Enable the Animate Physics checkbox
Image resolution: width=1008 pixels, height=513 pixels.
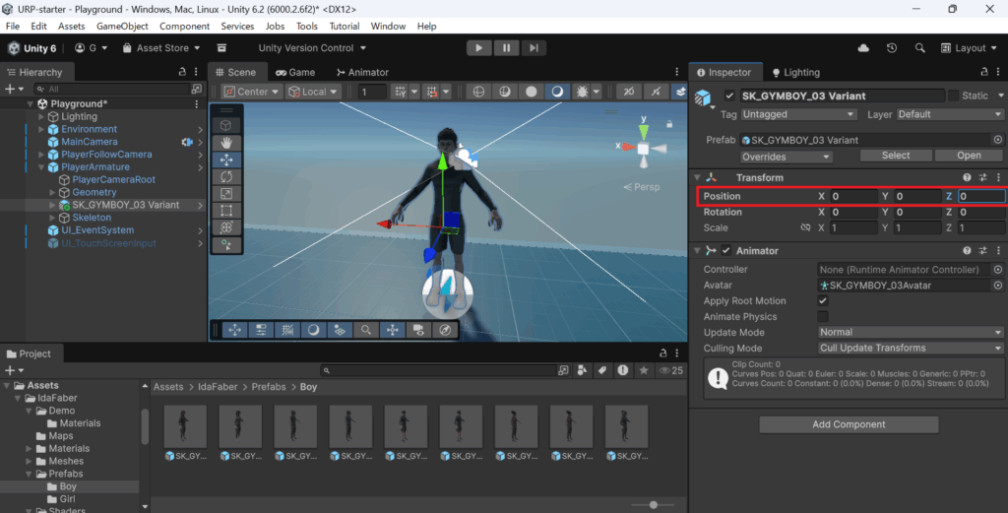[x=823, y=317]
